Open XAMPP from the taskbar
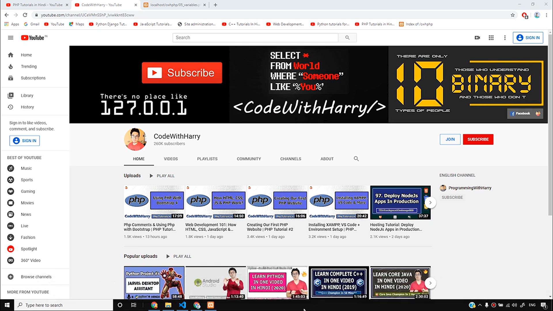Viewport: 553px width, 311px height. [211, 305]
